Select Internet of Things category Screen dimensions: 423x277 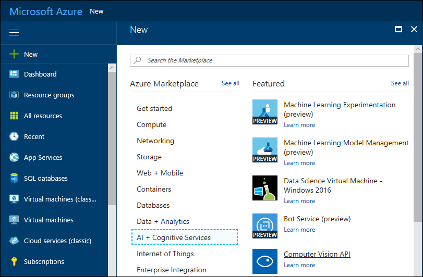(x=165, y=254)
